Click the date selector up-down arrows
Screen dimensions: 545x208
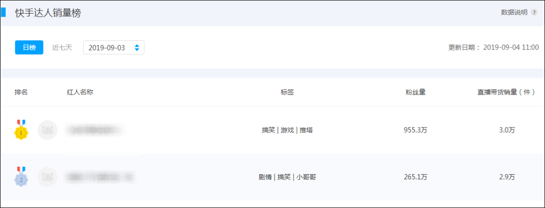(x=137, y=47)
